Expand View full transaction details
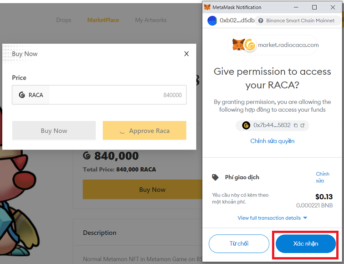 [272, 218]
